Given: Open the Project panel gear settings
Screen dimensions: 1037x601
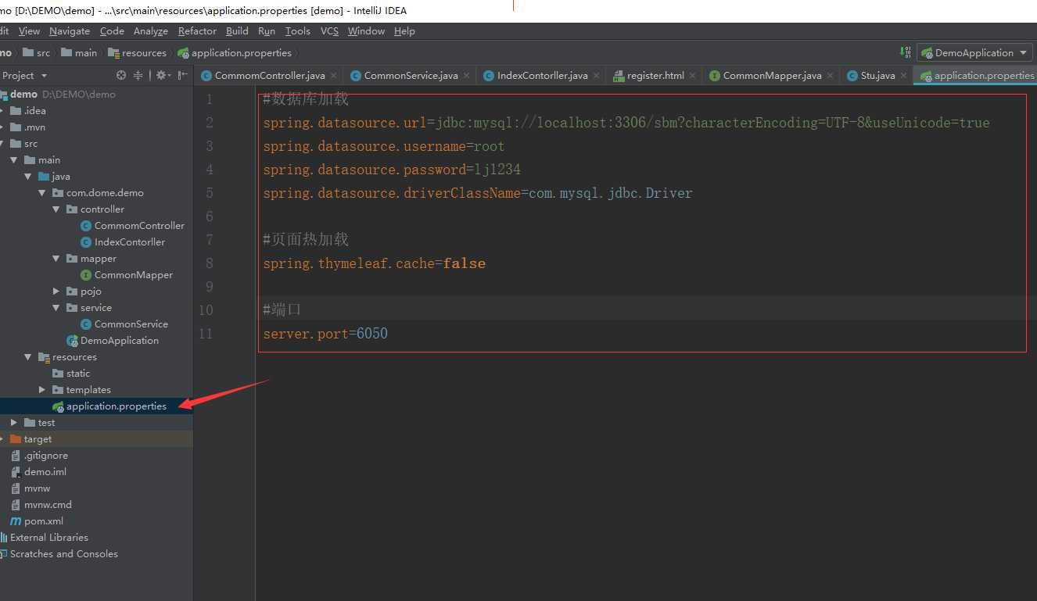Looking at the screenshot, I should pyautogui.click(x=162, y=76).
